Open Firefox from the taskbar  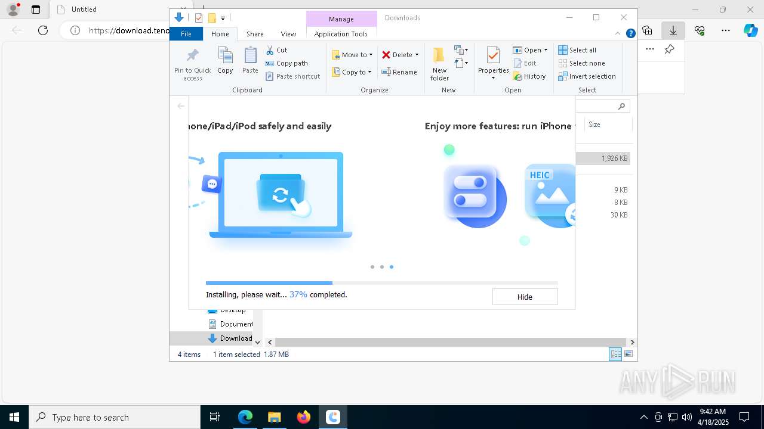(x=304, y=417)
